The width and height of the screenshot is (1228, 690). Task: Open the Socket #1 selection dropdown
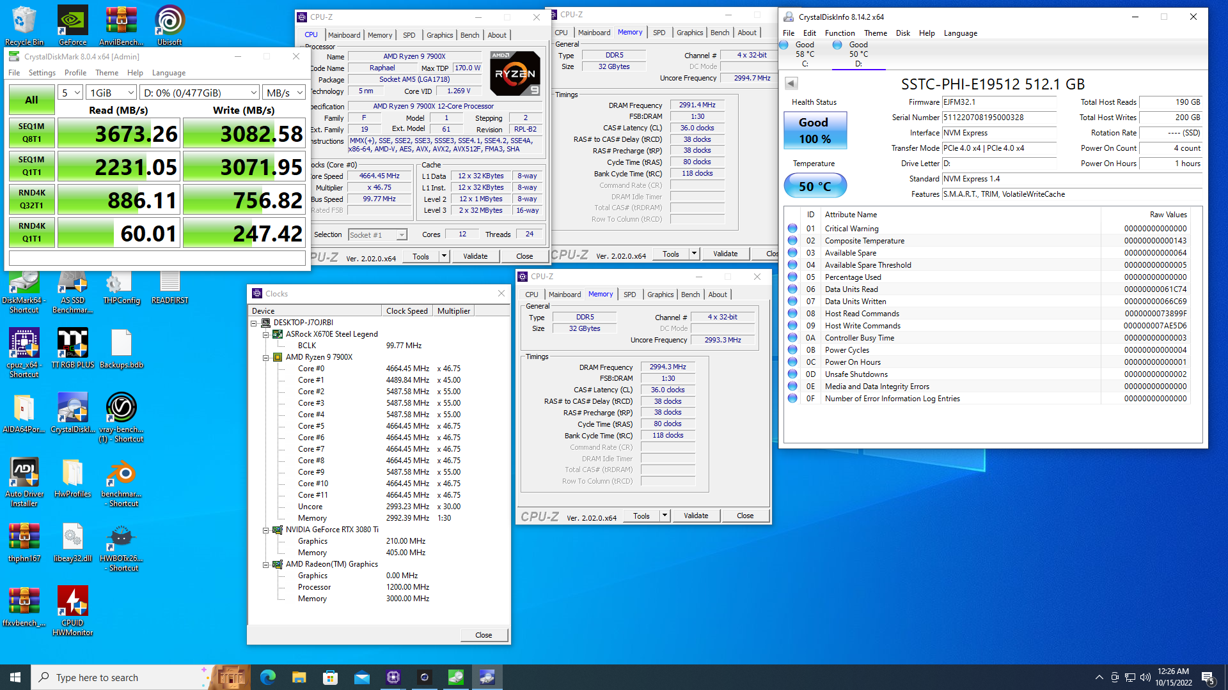(377, 235)
